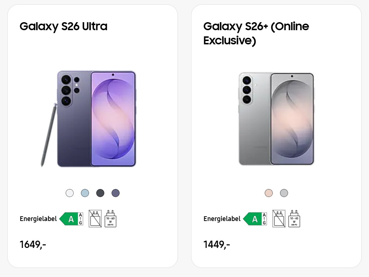
Task: Click the Galaxy S26+ energy class A badge
Action: [255, 219]
